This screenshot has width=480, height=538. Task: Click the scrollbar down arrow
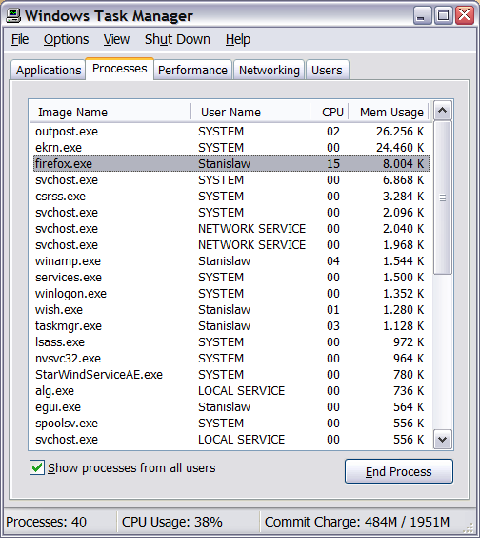pyautogui.click(x=443, y=439)
